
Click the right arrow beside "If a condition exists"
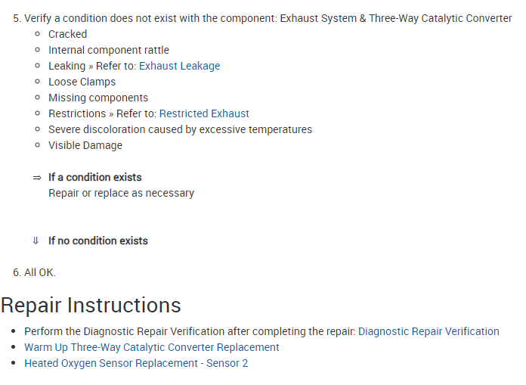[x=36, y=178]
